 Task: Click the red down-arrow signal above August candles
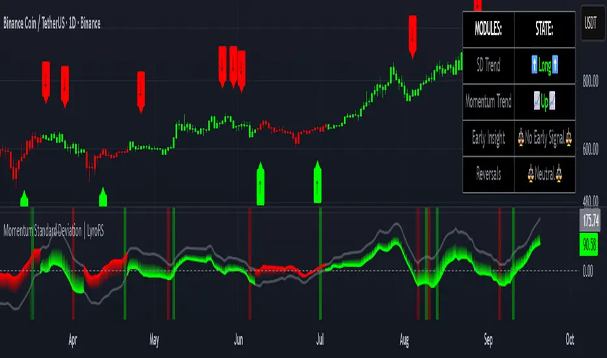tap(413, 36)
